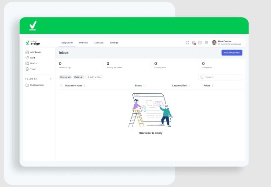Click the Add document button
Image resolution: width=271 pixels, height=187 pixels.
(x=232, y=52)
